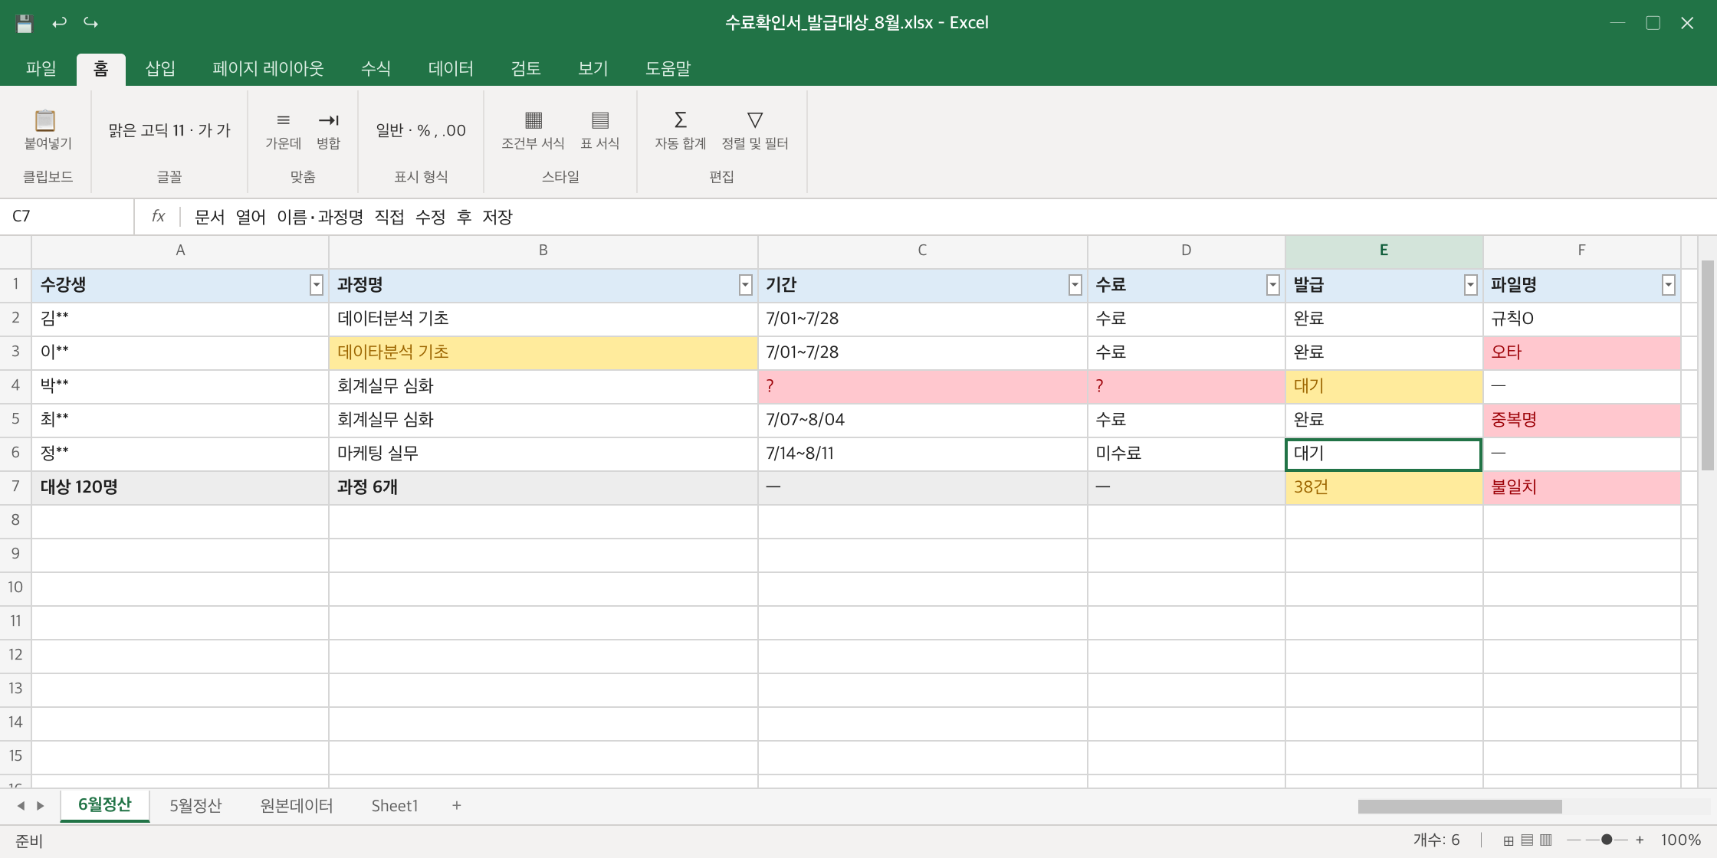Screen dimensions: 1717x858
Task: Open 파일명 column filter dropdown
Action: (x=1668, y=286)
